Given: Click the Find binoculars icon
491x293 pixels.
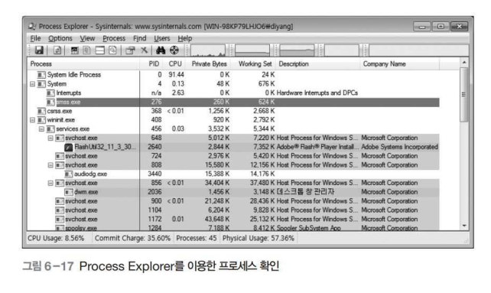Looking at the screenshot, I should (161, 50).
